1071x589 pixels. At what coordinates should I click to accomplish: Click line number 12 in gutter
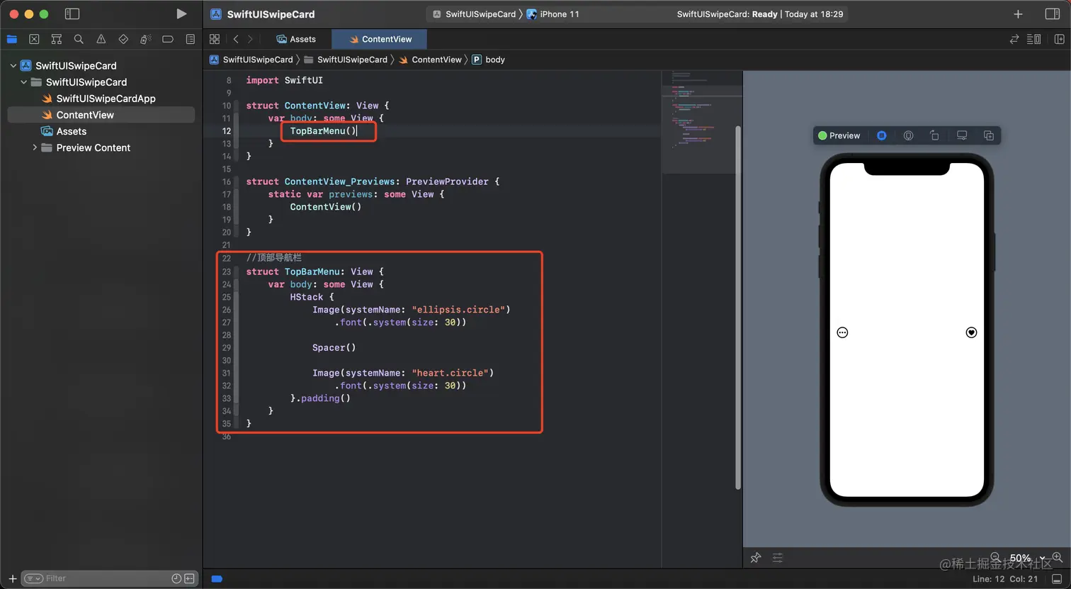coord(227,131)
